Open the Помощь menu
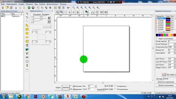 (x=63, y=4)
